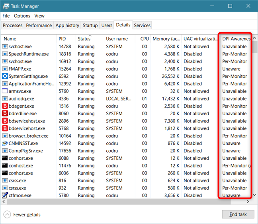Click memory value 26,552 K

click(x=170, y=76)
